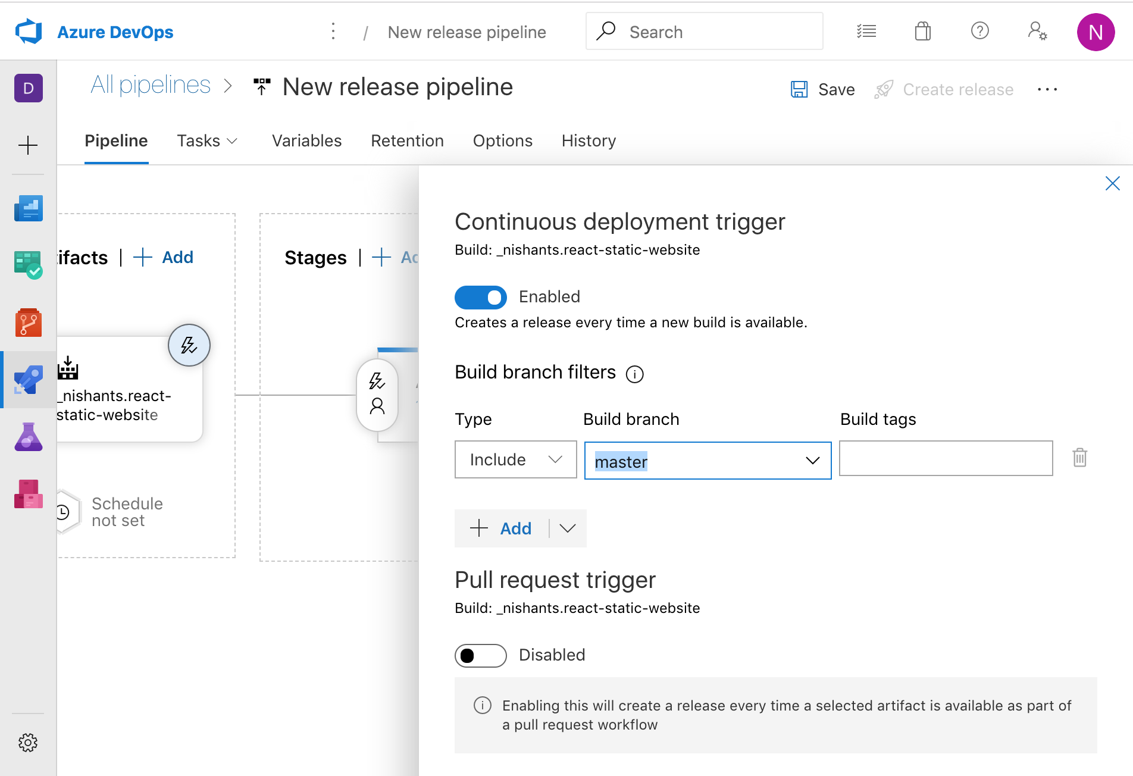Click the schedule clock icon
Viewport: 1133px width, 776px height.
point(64,512)
